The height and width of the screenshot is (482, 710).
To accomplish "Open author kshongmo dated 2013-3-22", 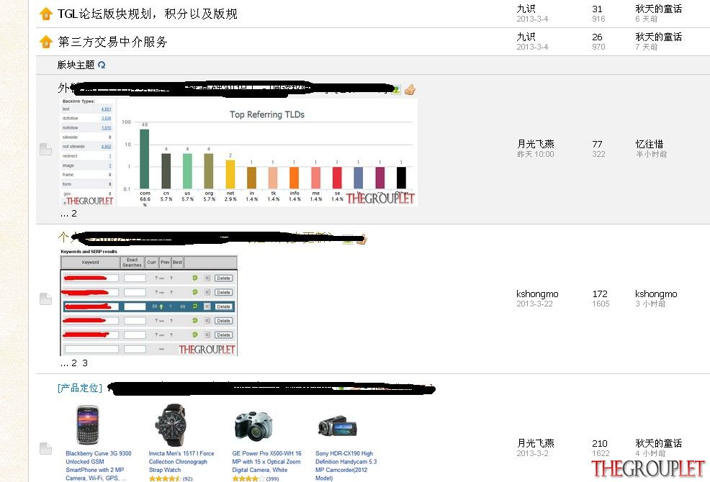I will [x=537, y=294].
